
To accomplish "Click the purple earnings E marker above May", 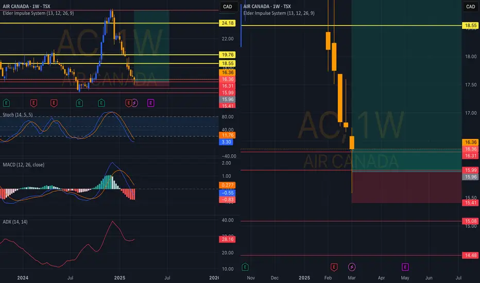I will click(405, 267).
